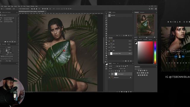Open Layers panel flyout menu
190x107 pixels.
point(133,63)
